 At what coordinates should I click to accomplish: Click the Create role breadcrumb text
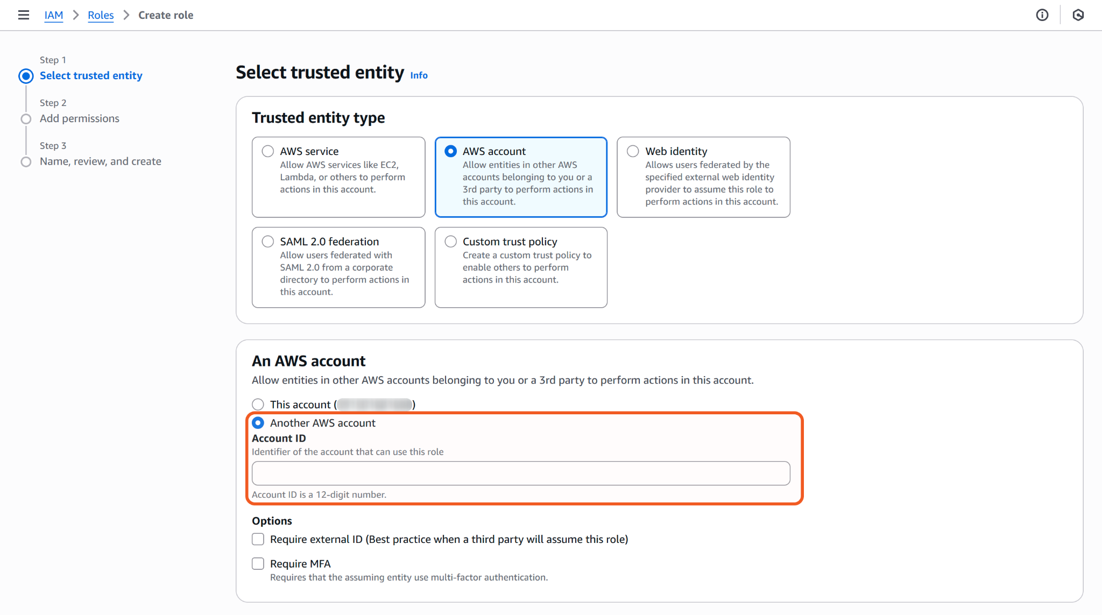click(166, 15)
